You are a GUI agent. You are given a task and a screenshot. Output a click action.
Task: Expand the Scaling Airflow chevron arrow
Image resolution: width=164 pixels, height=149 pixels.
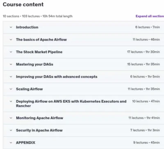point(11,89)
